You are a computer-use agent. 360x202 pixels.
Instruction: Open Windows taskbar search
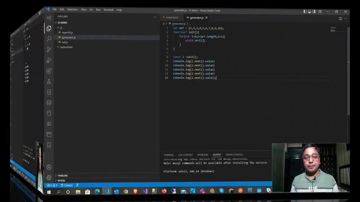(x=58, y=192)
